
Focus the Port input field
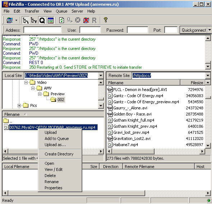pyautogui.click(x=171, y=30)
